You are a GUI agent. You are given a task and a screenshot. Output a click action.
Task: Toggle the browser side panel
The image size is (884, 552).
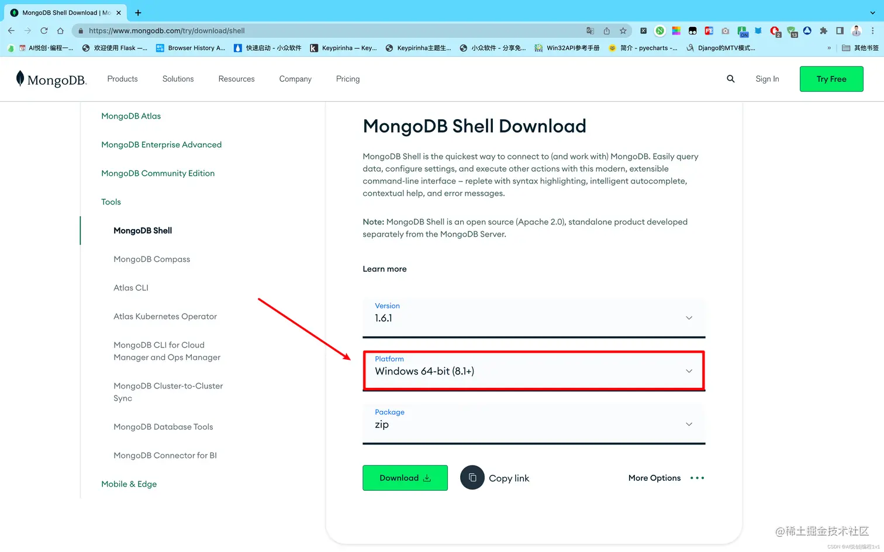pos(840,30)
